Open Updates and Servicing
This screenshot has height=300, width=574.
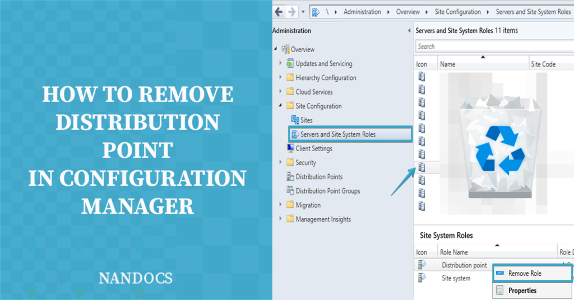coord(324,64)
